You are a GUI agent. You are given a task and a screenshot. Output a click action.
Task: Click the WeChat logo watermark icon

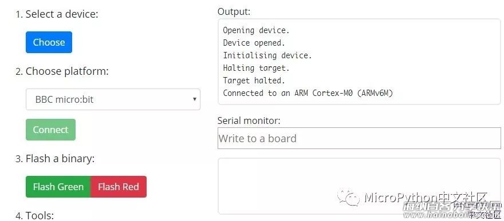pyautogui.click(x=348, y=198)
